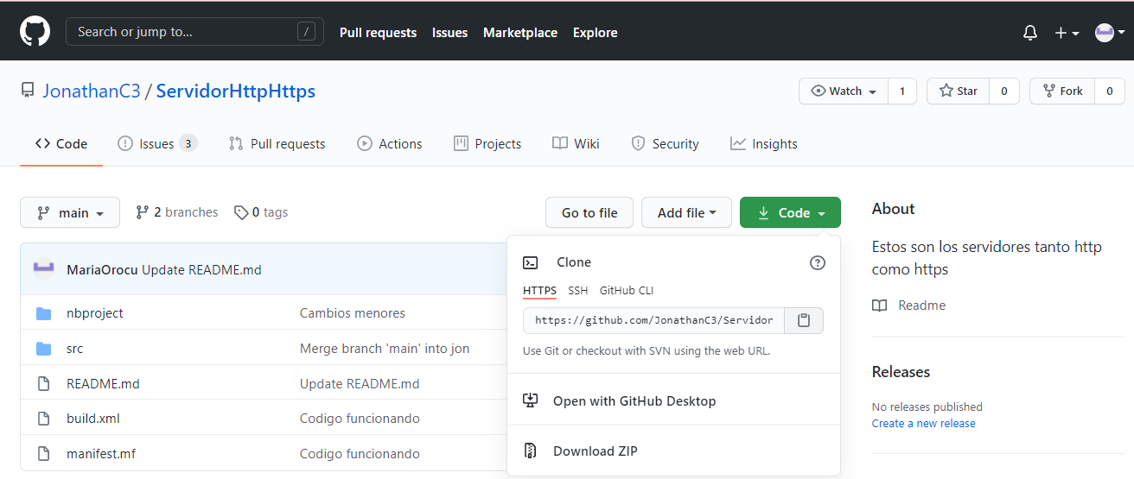The height and width of the screenshot is (479, 1134).
Task: Switch to the Security tab
Action: click(666, 144)
